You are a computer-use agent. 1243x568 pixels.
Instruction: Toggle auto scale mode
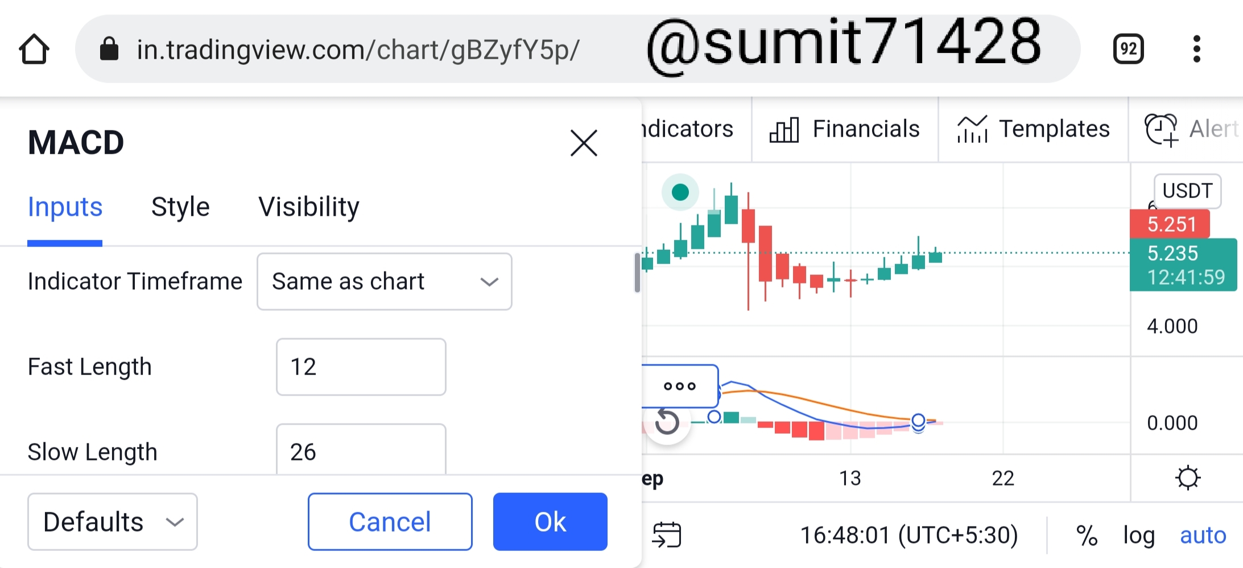point(1203,536)
